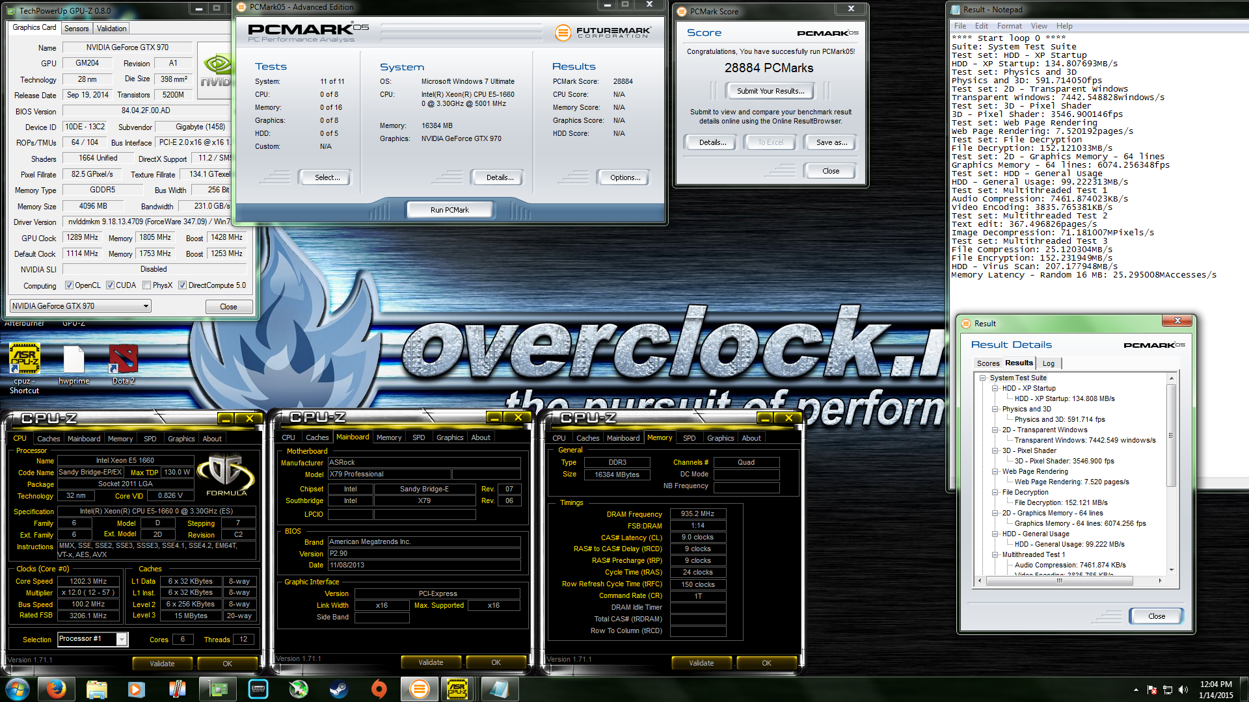Click the volume speaker tray icon
This screenshot has height=702, width=1249.
point(1183,689)
